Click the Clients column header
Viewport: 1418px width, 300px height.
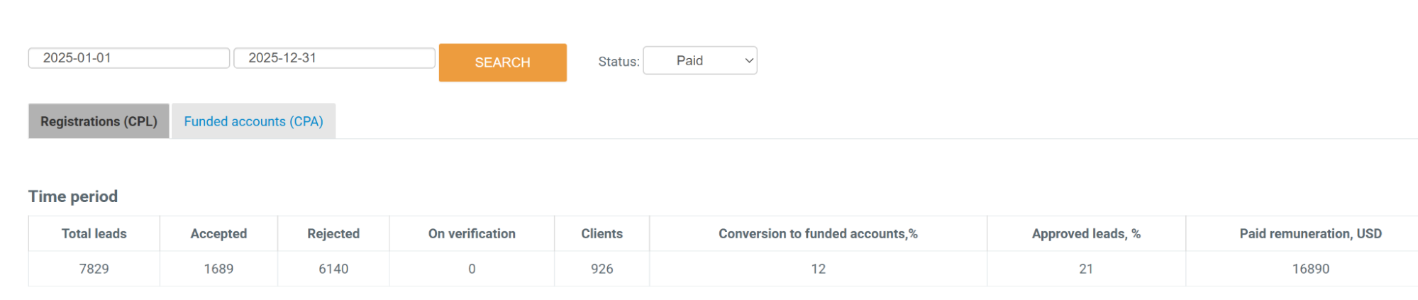(602, 233)
